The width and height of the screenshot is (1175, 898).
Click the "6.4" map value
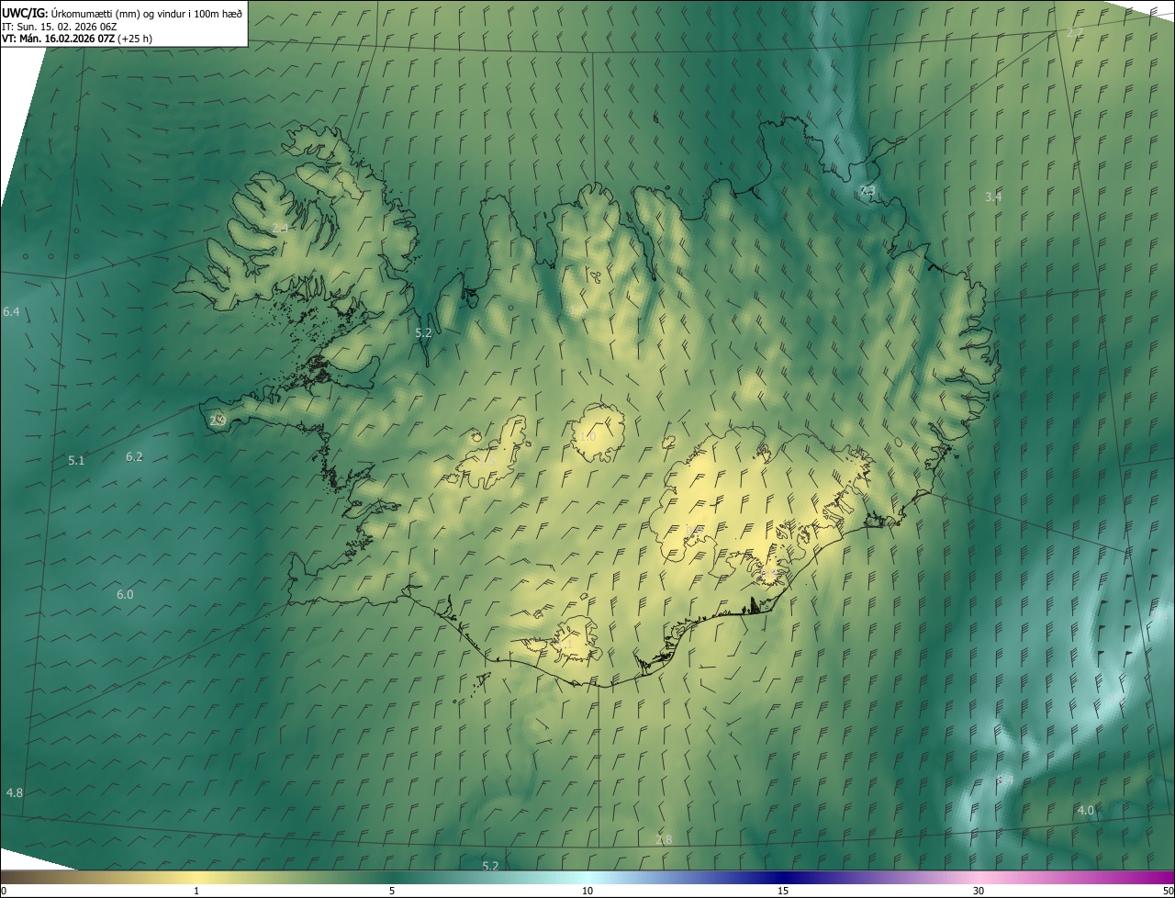[11, 312]
